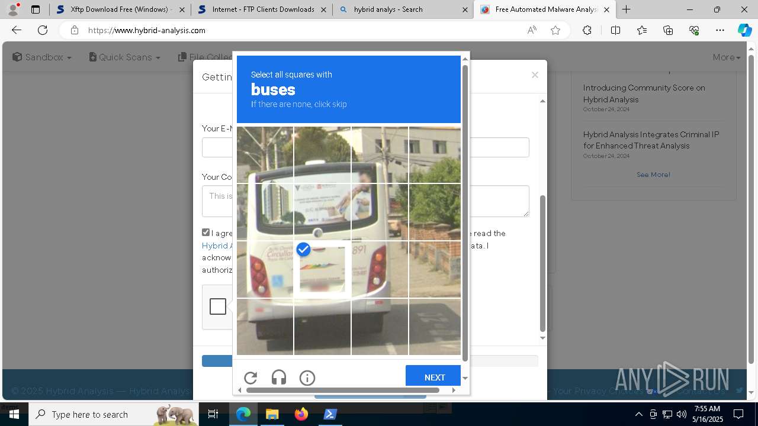The image size is (758, 426).
Task: View site information lock icon
Action: click(74, 30)
